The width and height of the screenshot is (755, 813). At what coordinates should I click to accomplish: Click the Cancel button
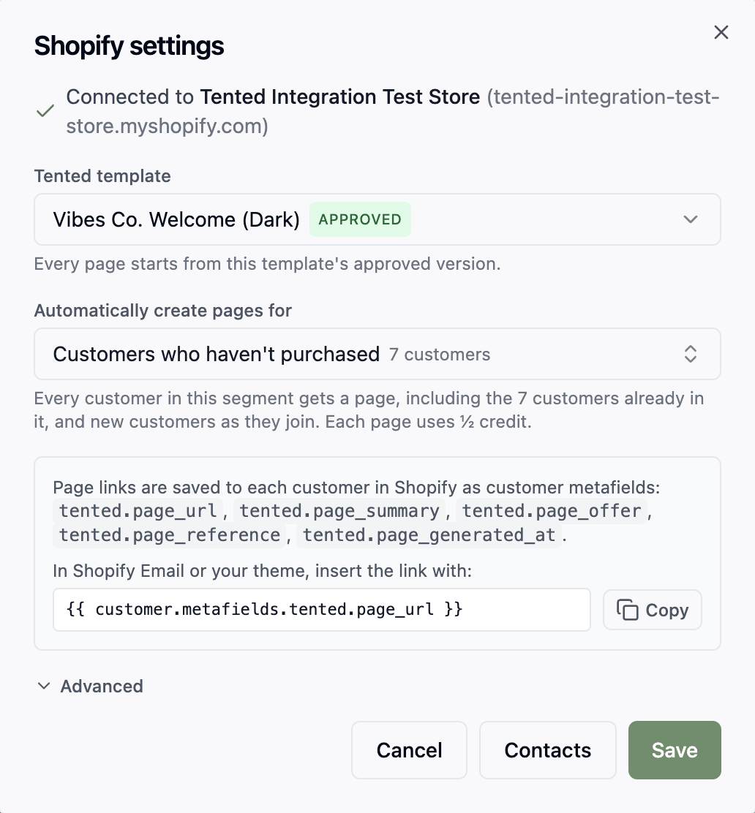pyautogui.click(x=409, y=749)
